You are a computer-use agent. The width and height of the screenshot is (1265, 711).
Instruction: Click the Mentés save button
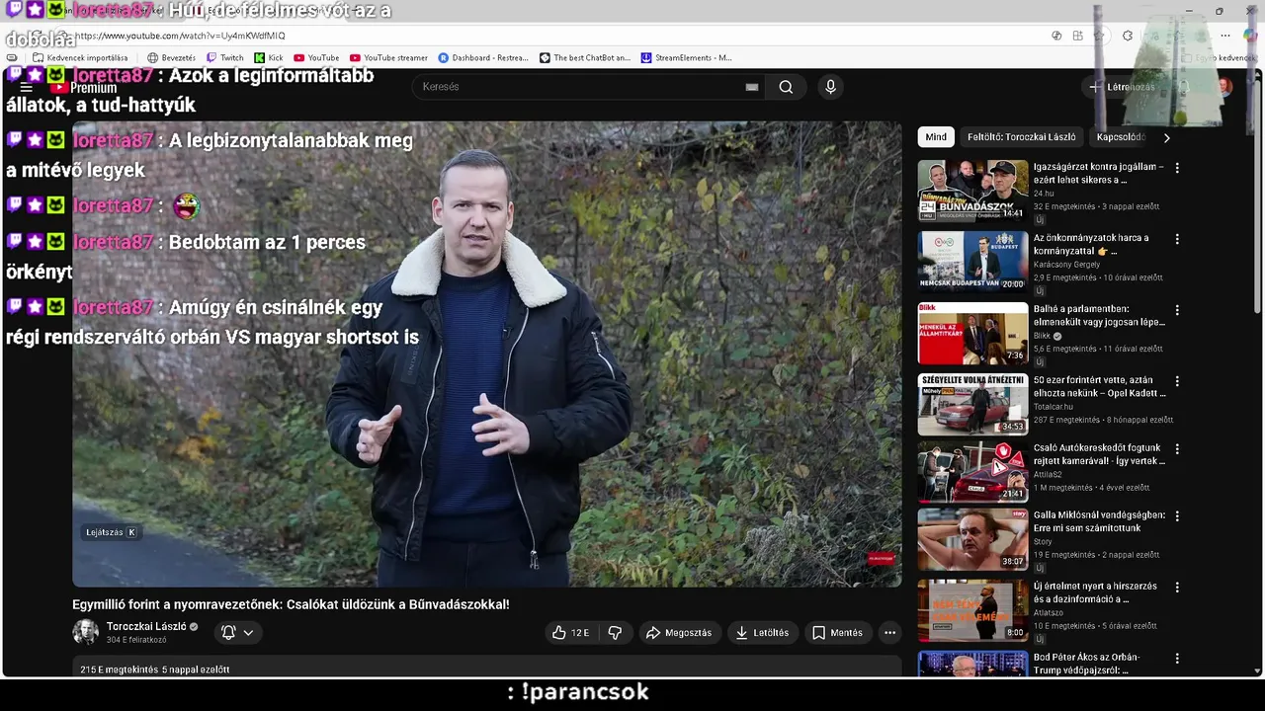click(x=837, y=633)
